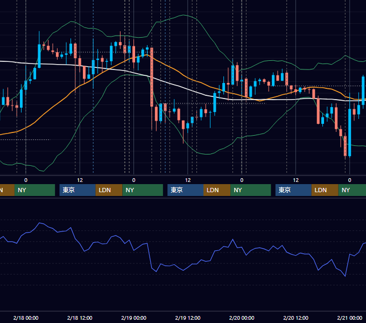Click the 2/21 00:00 date label
The width and height of the screenshot is (366, 323).
350,318
